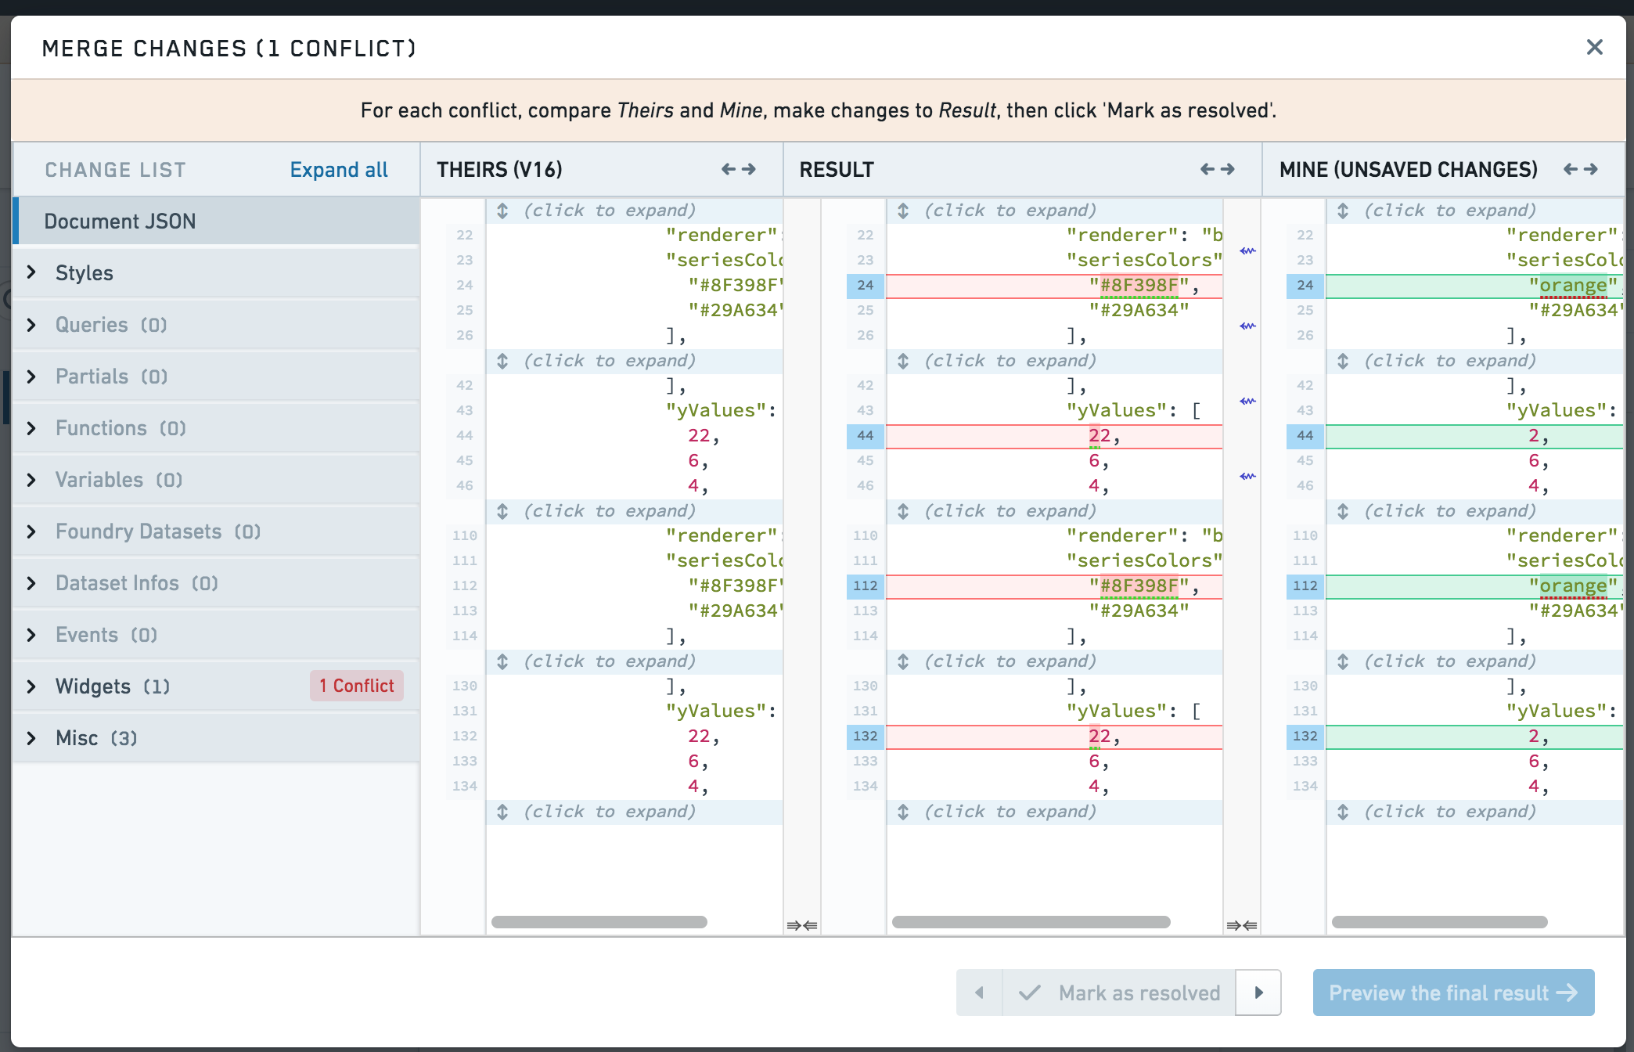Click sync-scroll icon between Theirs and Result
The image size is (1634, 1052).
pos(802,926)
